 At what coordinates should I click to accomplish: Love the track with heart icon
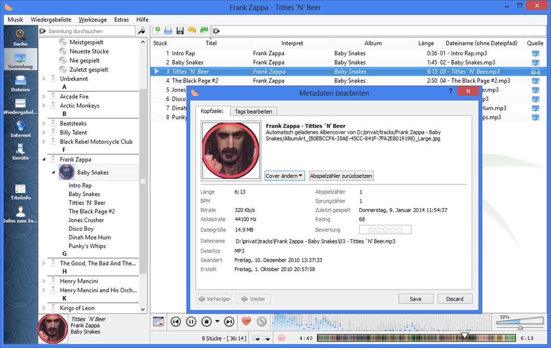246,321
